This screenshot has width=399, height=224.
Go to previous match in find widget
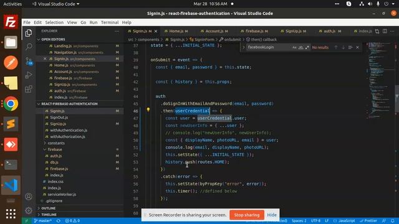[336, 47]
